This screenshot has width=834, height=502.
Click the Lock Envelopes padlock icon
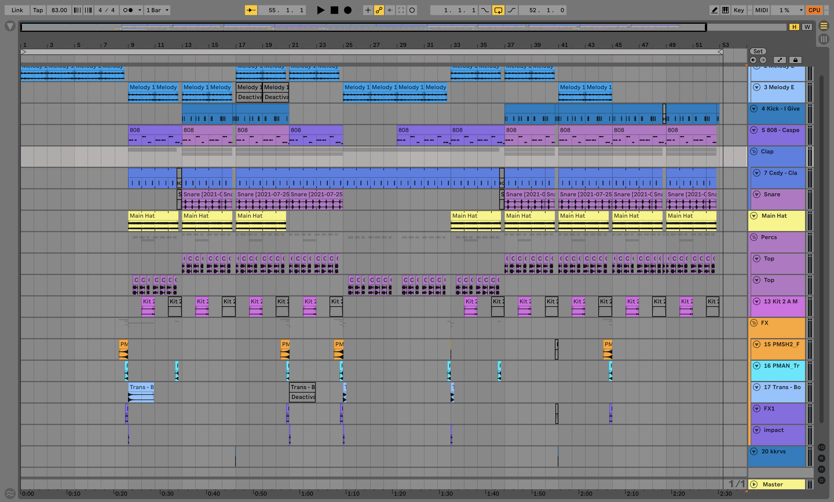(x=795, y=60)
